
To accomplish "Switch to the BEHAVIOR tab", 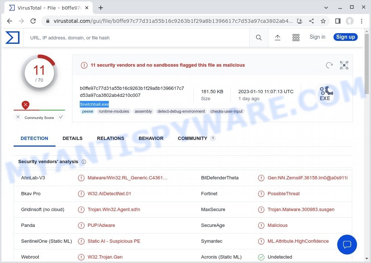I will (x=151, y=138).
